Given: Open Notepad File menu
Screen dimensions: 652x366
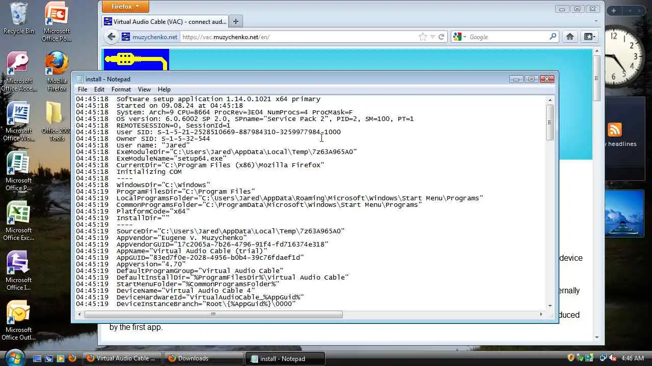Looking at the screenshot, I should pos(82,89).
